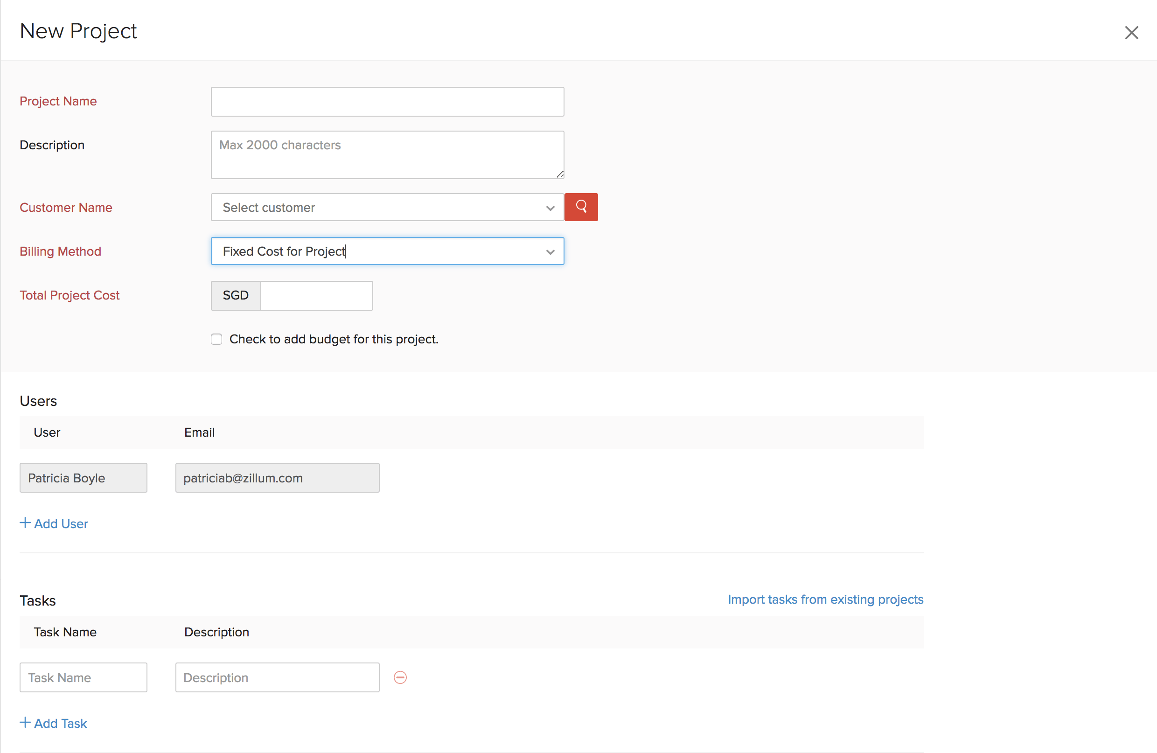Click the Task Name input box
1157x753 pixels.
pyautogui.click(x=83, y=677)
